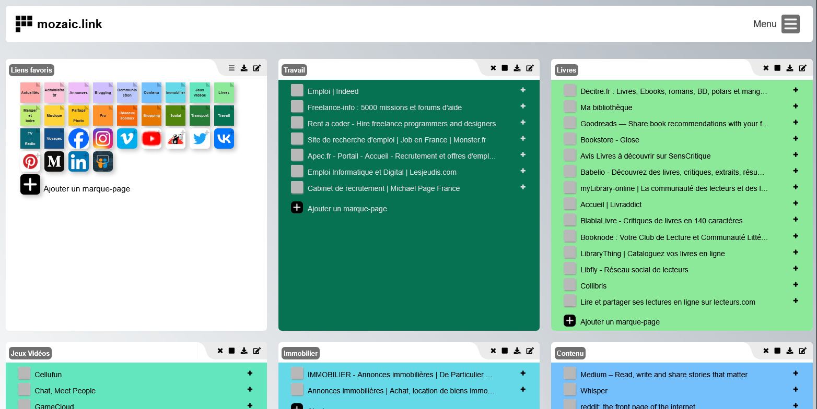Click the download icon of the Livres panel

coord(790,68)
